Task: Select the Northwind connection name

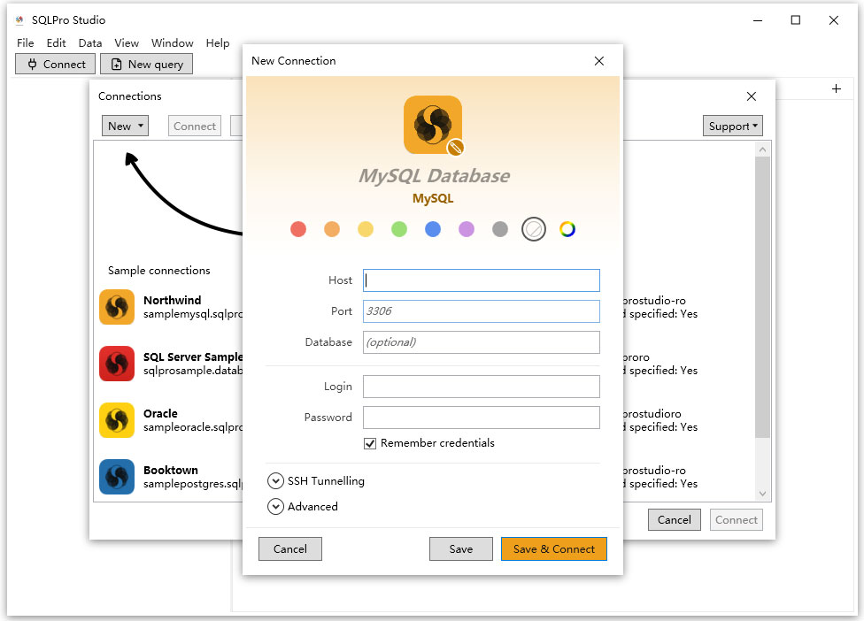Action: 173,301
